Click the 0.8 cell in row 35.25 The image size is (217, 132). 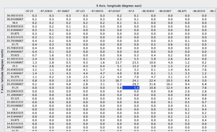coord(114,88)
